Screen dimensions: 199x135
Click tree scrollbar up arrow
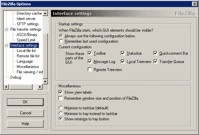(45, 13)
